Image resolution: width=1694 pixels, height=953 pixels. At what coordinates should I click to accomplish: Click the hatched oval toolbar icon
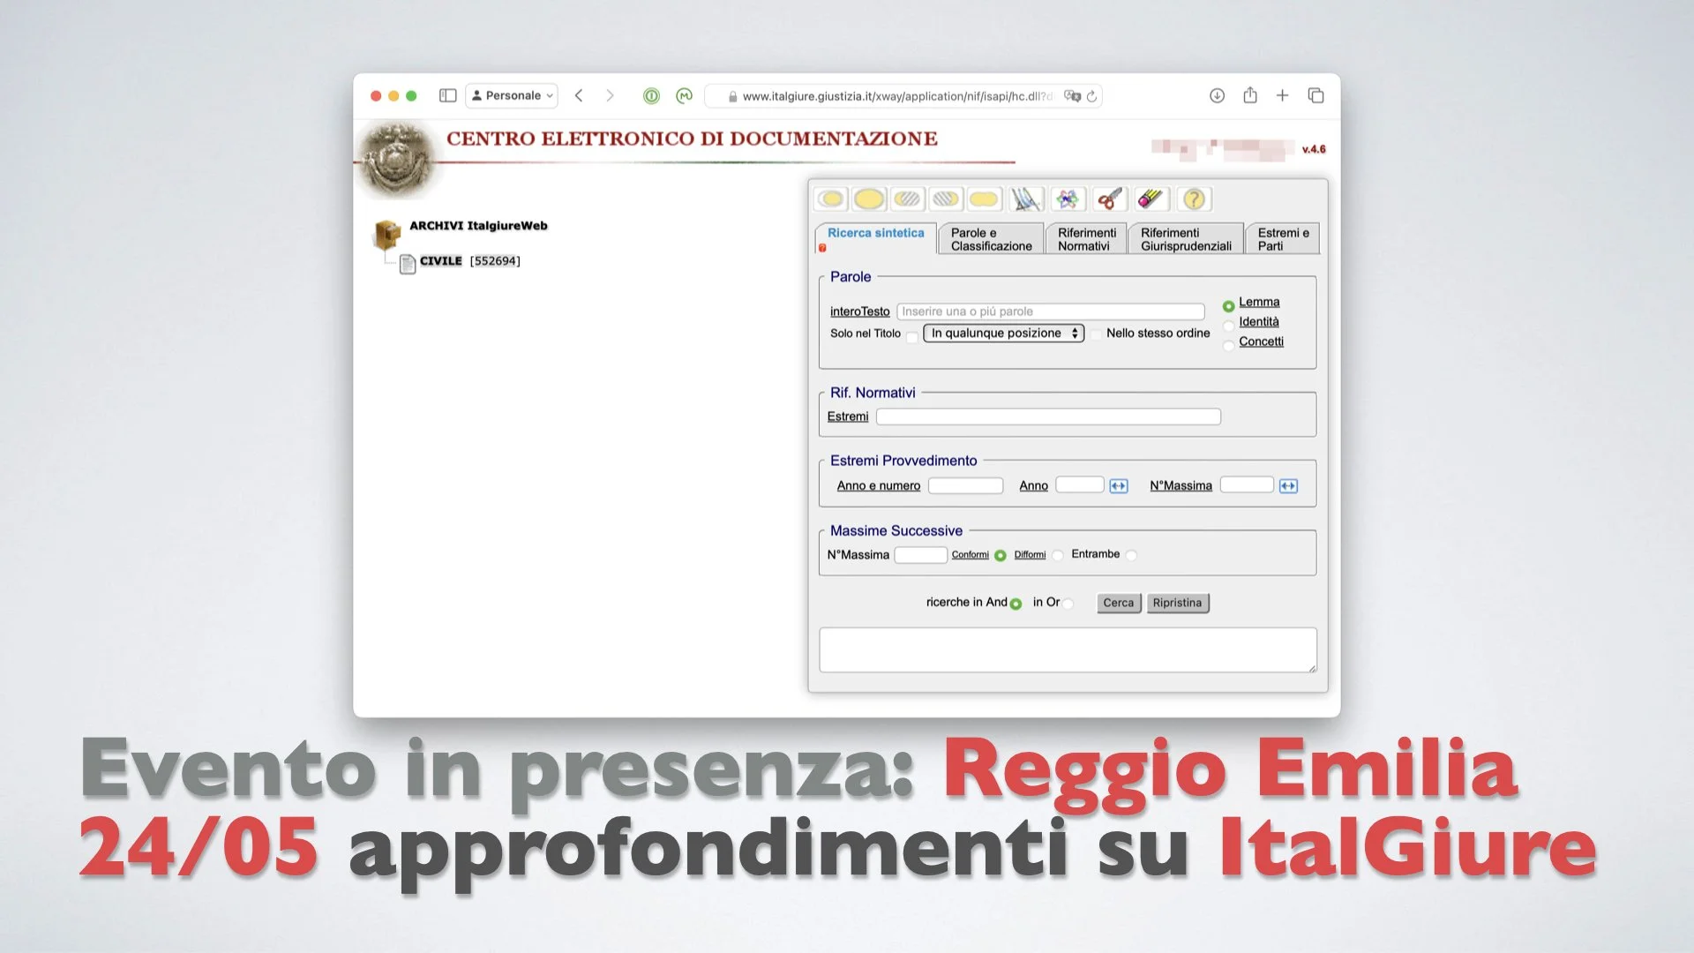pyautogui.click(x=908, y=199)
